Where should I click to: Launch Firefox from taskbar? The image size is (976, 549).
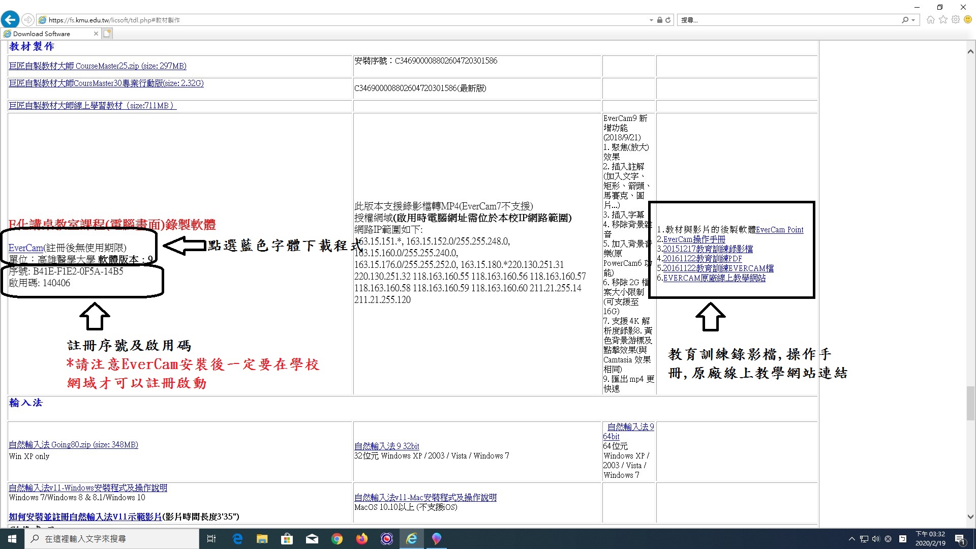[x=362, y=539]
